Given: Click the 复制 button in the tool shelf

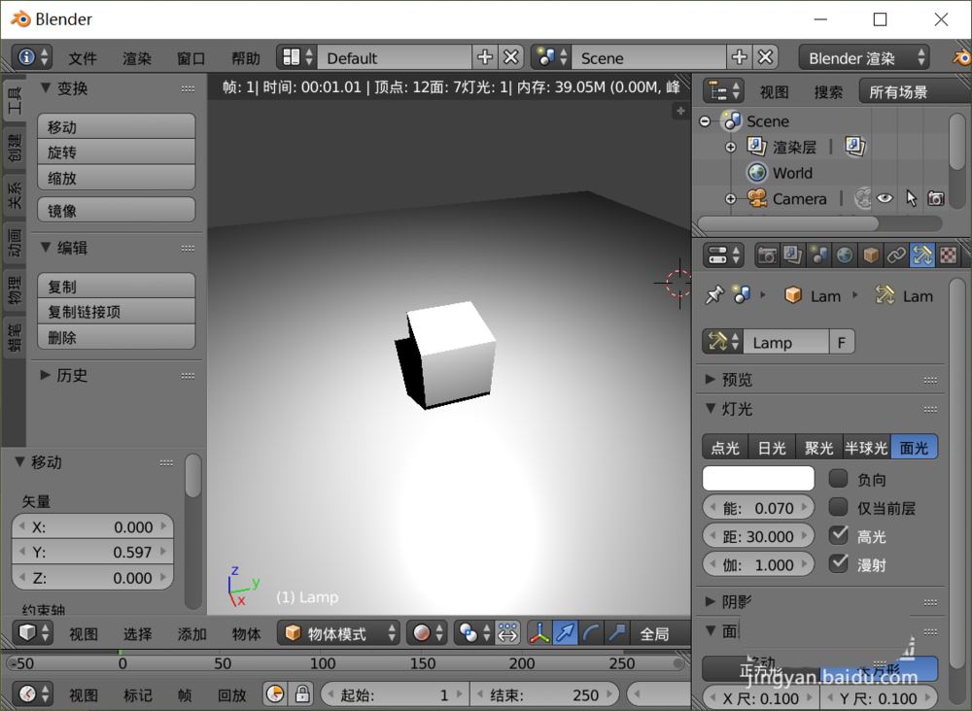Looking at the screenshot, I should 116,286.
